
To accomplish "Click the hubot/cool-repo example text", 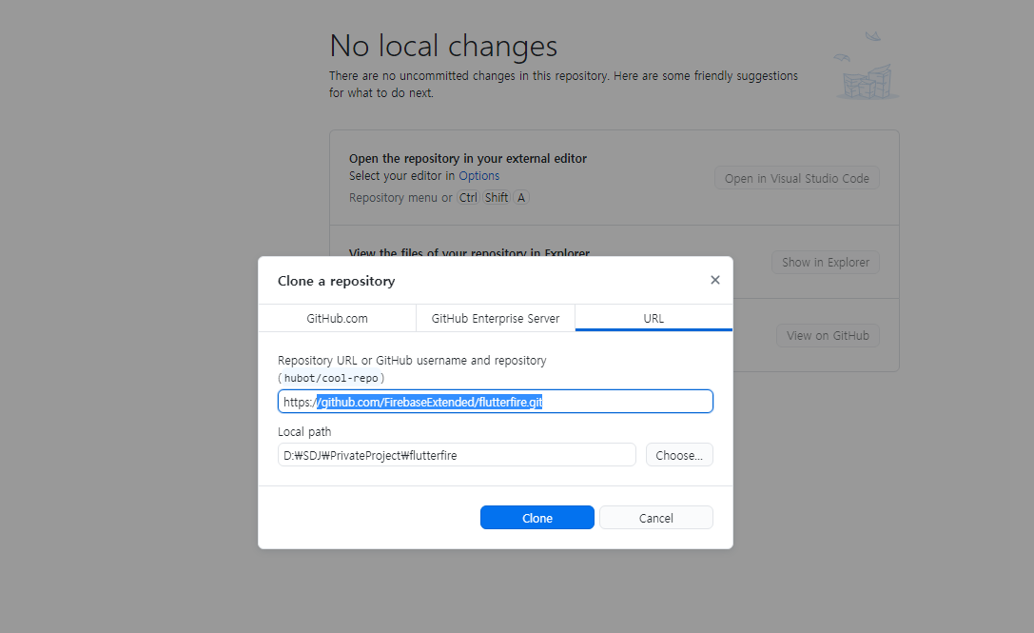I will pyautogui.click(x=331, y=378).
